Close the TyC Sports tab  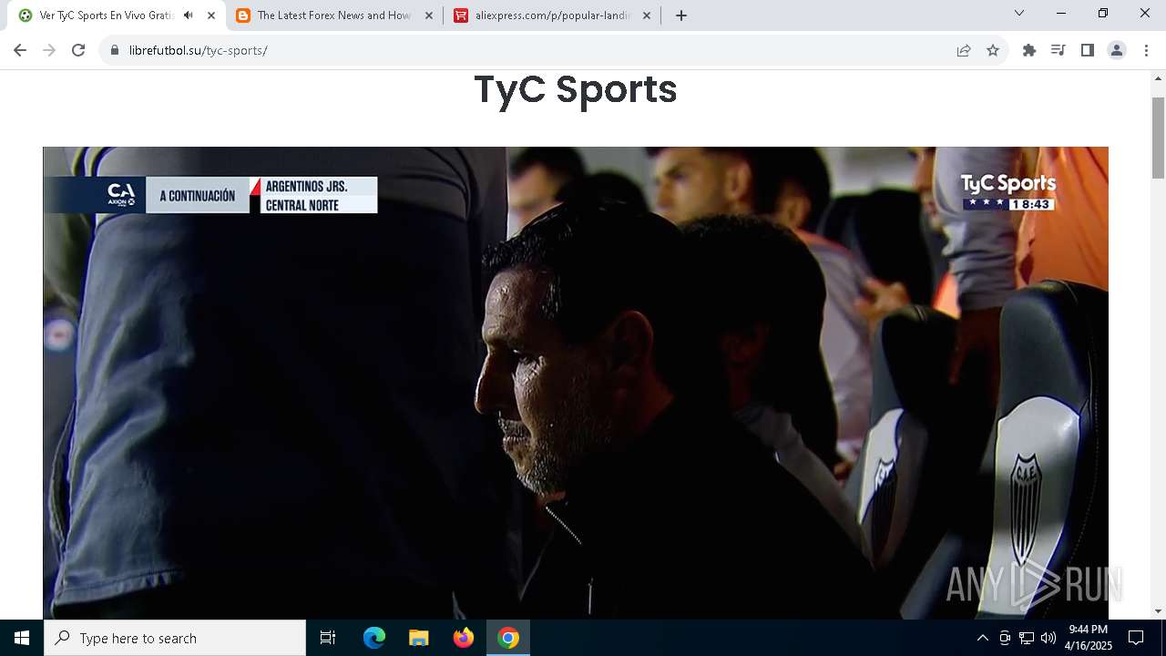point(211,15)
